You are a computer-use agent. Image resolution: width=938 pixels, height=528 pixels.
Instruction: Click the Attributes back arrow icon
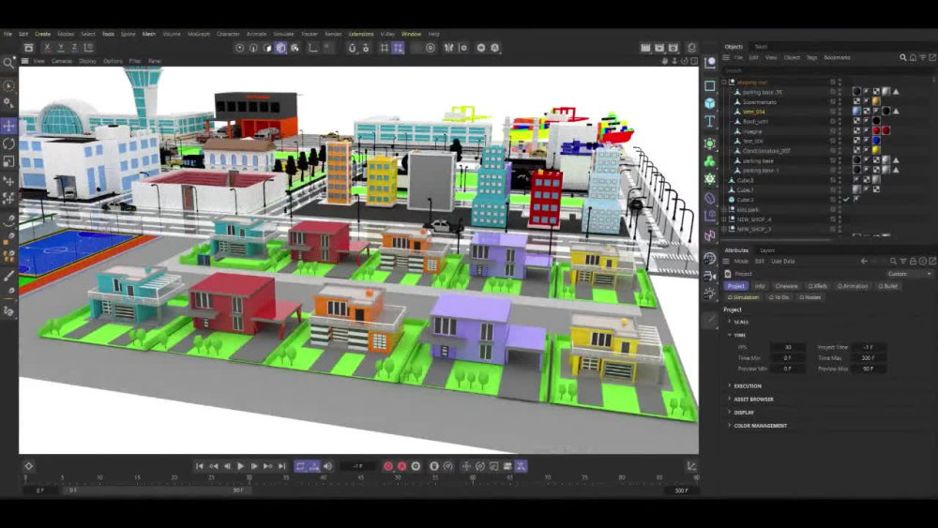[x=864, y=262]
